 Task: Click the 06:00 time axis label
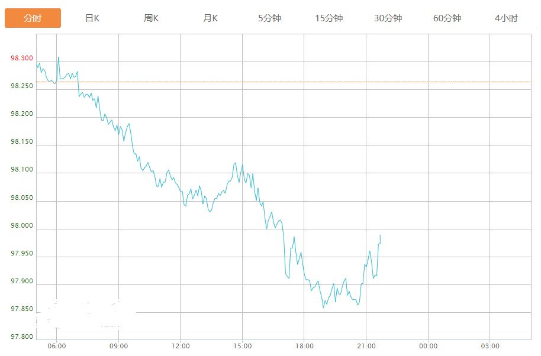point(57,346)
